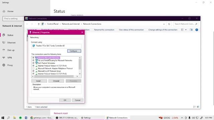Open the view options dropdown arrow
The height and width of the screenshot is (120, 214).
pos(186,30)
